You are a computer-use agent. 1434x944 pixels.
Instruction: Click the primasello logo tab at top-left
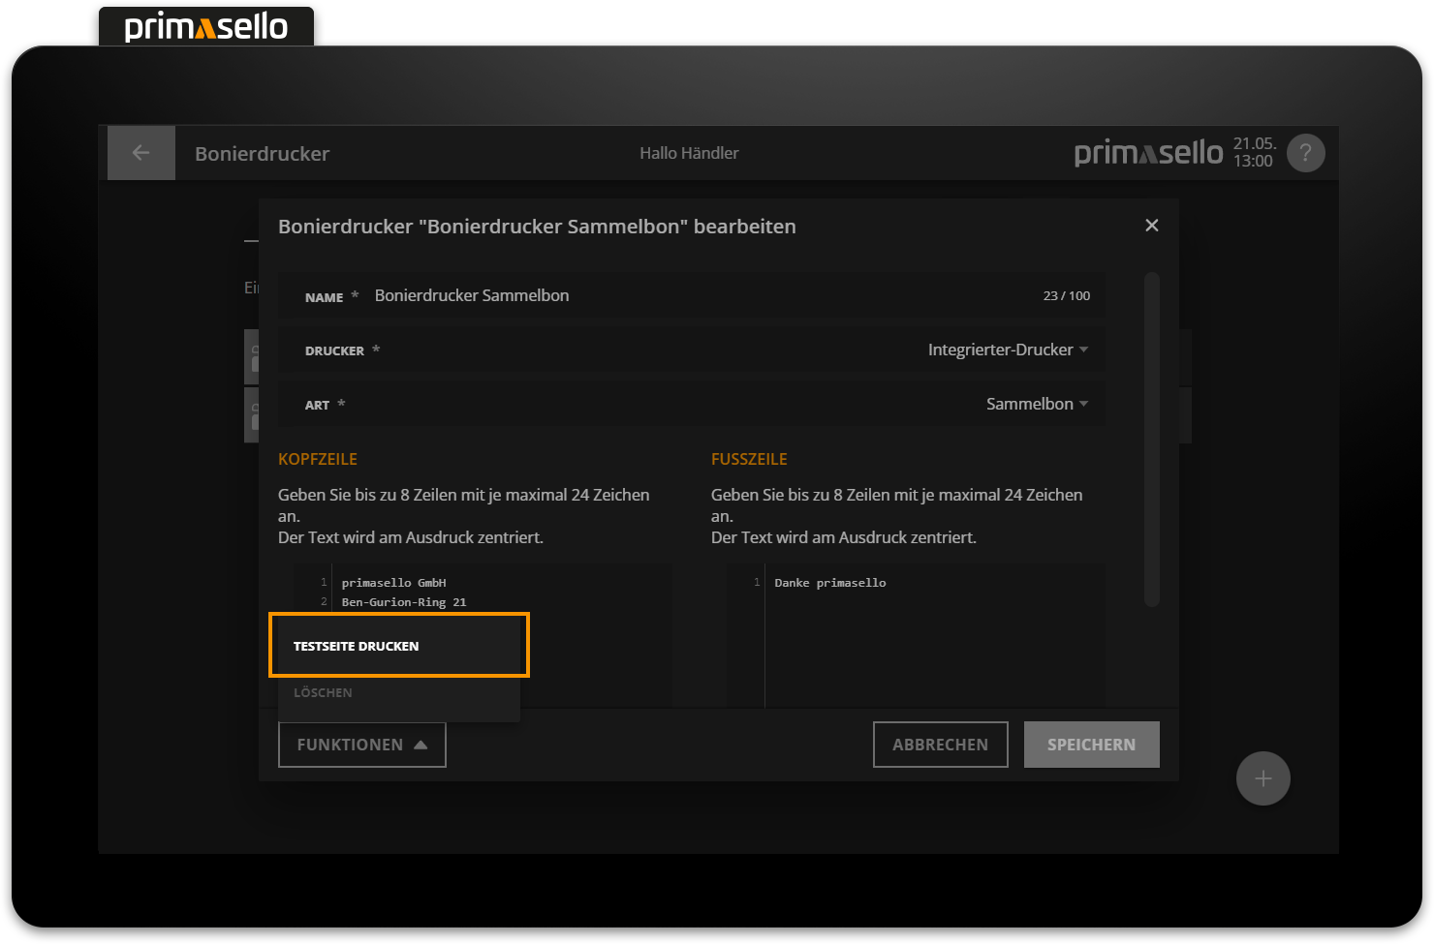click(206, 26)
